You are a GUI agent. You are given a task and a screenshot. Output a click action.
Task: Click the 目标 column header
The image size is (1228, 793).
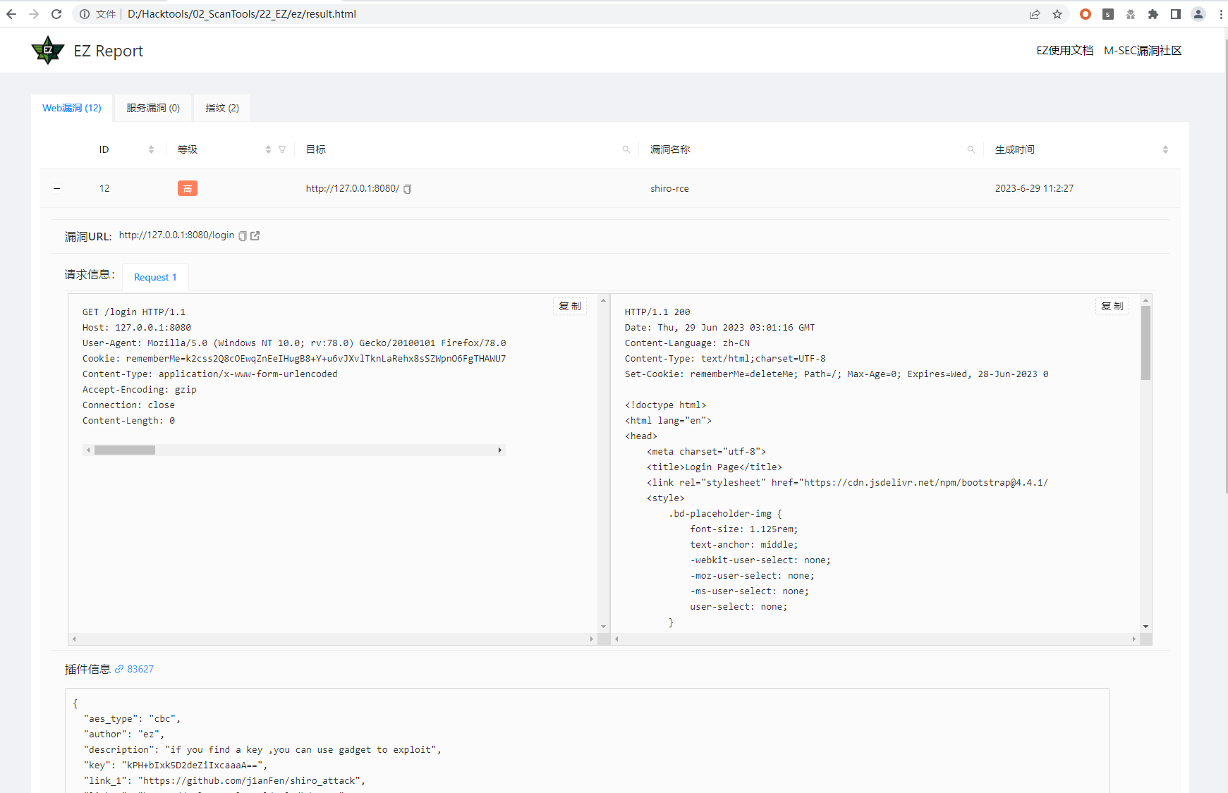pyautogui.click(x=316, y=149)
